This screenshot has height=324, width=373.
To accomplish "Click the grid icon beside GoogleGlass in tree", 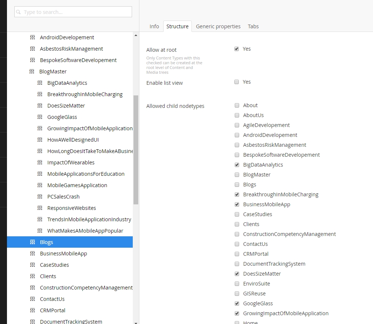I will click(40, 117).
